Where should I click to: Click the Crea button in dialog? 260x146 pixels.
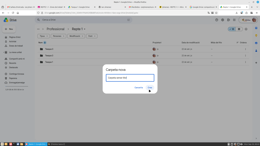tap(150, 87)
